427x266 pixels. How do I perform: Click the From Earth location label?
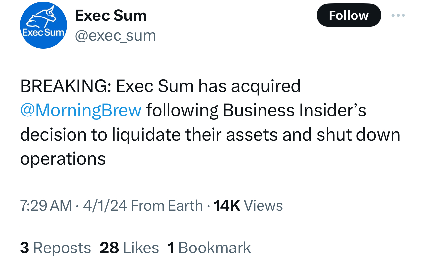point(167,206)
